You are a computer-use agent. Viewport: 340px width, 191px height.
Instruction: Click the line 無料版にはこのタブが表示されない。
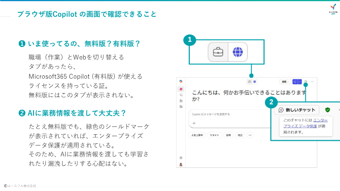pyautogui.click(x=82, y=95)
